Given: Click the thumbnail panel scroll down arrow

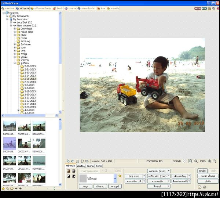Looking at the screenshot, I should point(60,184).
